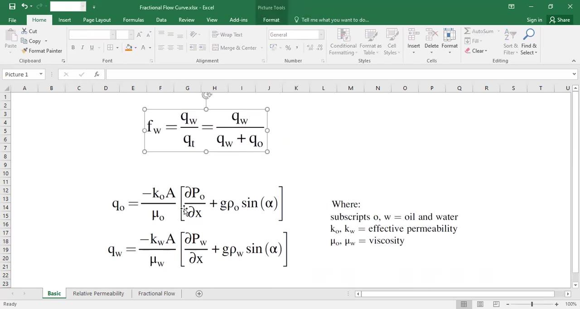This screenshot has height=309, width=580.
Task: Open Sort & Filter options
Action: tap(510, 41)
